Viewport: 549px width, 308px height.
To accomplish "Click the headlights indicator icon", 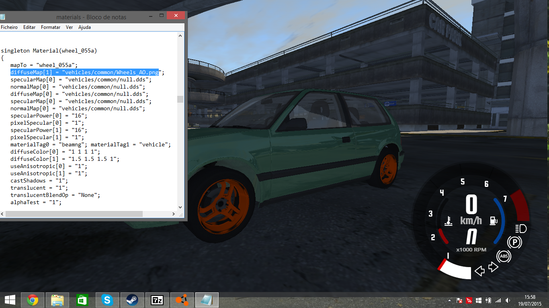I will [520, 229].
